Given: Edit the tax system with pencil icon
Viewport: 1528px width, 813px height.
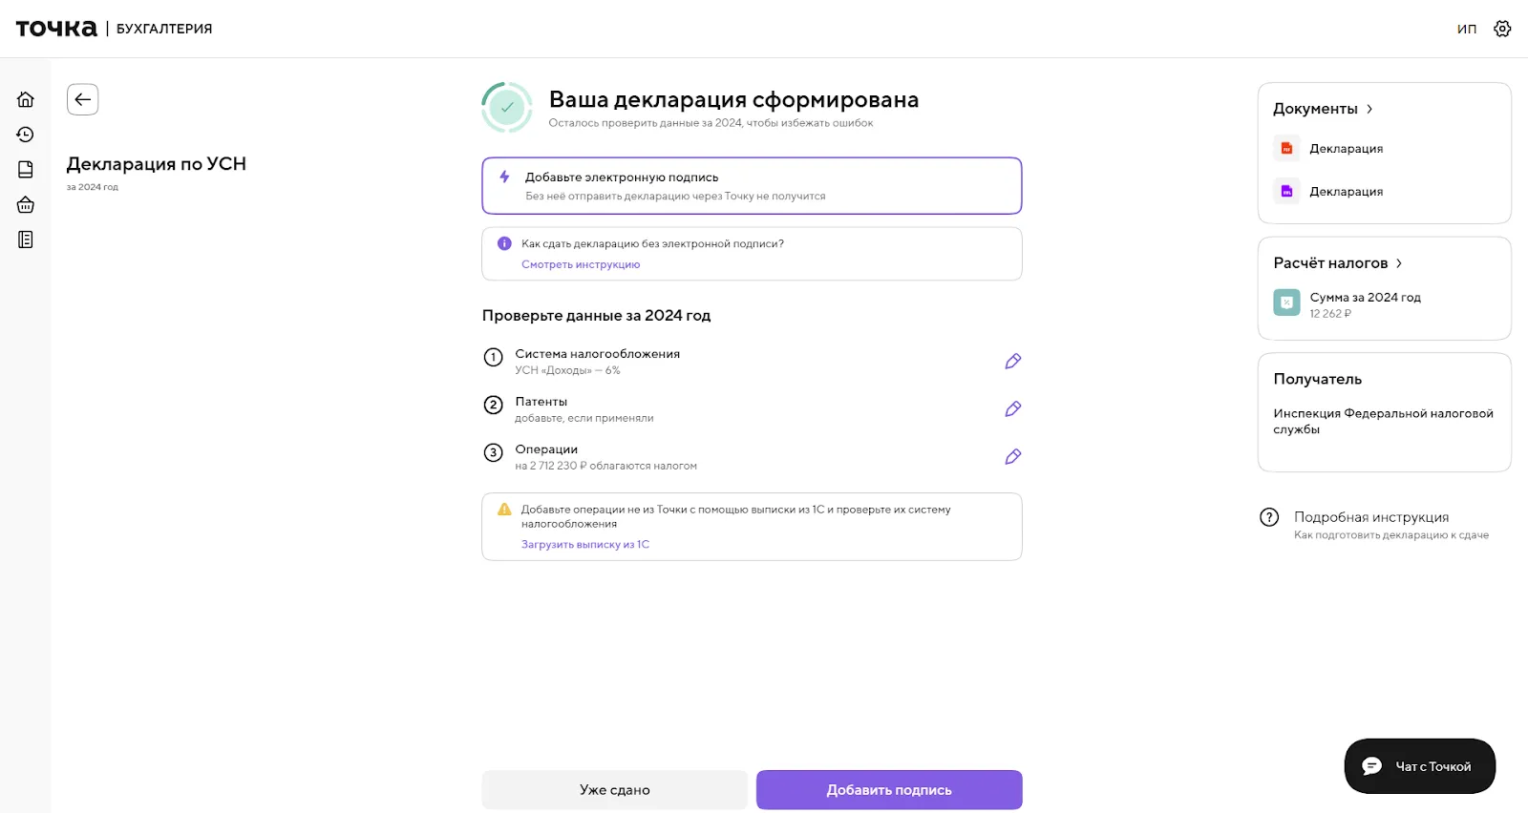Looking at the screenshot, I should tap(1012, 361).
